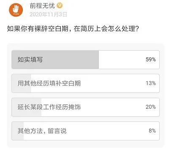Select the poll option 如实填写
Image resolution: width=171 pixels, height=153 pixels.
coord(85,59)
